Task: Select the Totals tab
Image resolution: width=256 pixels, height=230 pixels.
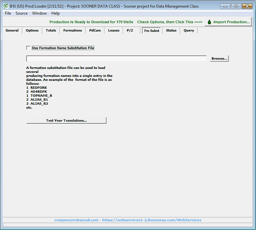Action: click(x=51, y=31)
